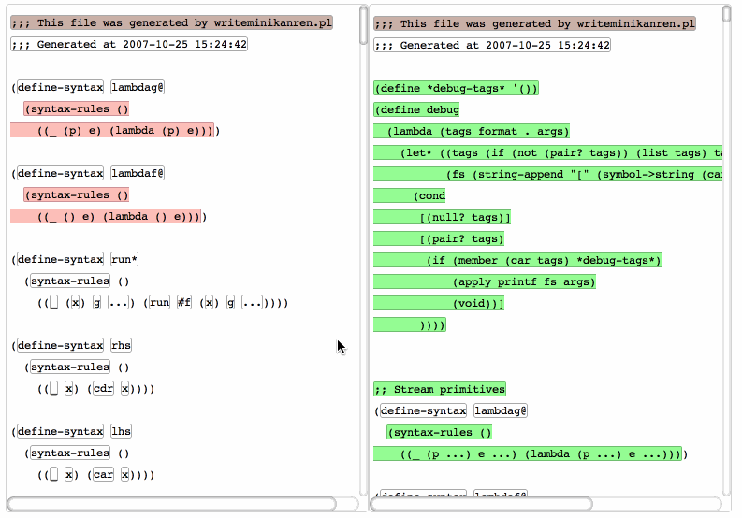The height and width of the screenshot is (518, 742).
Task: Select the lhs identifier token
Action: coord(122,432)
